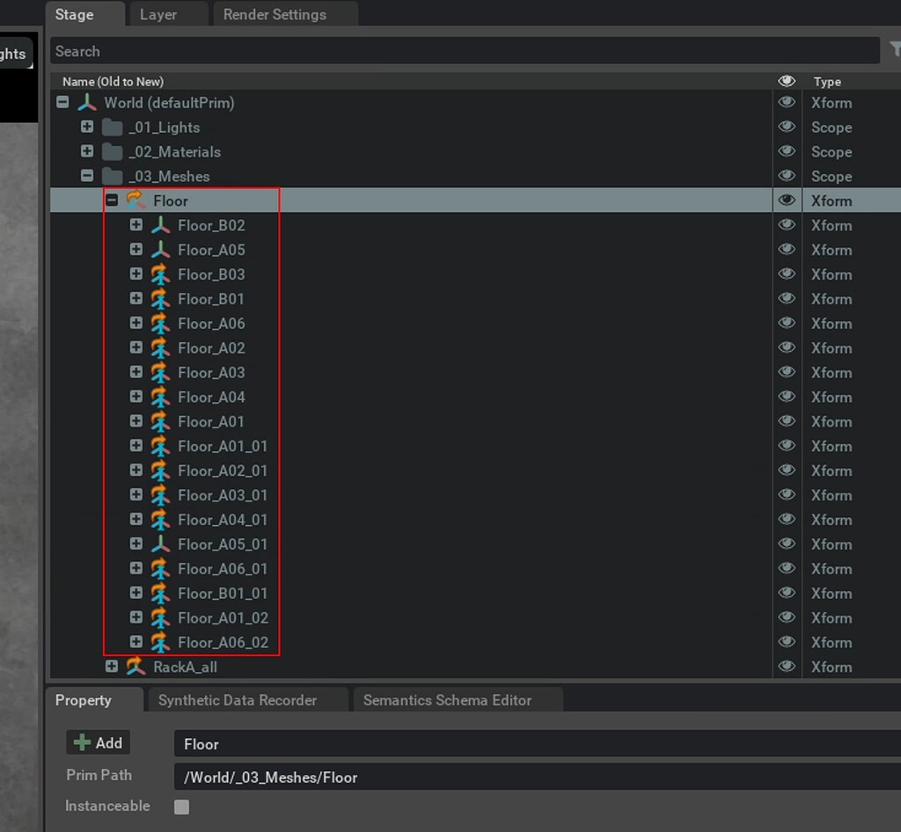Click the orange Xform icon beside Floor
The width and height of the screenshot is (901, 832).
tap(136, 201)
